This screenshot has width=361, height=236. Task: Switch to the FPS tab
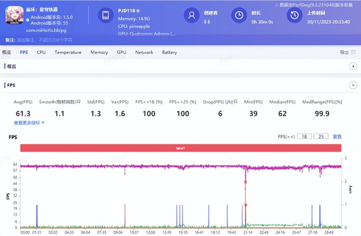24,53
